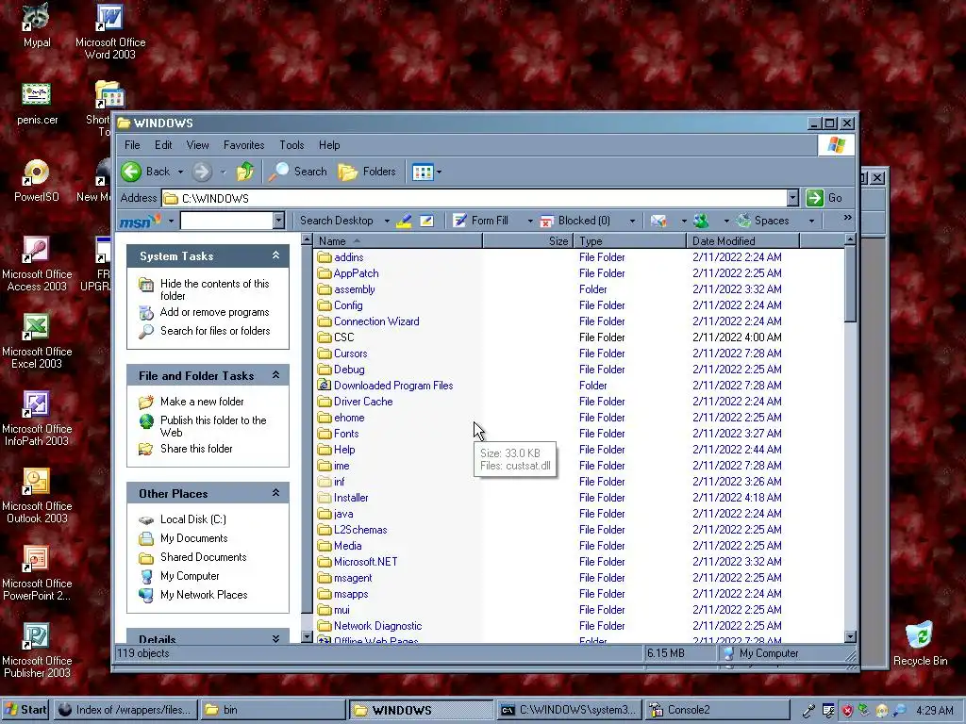The image size is (966, 724).
Task: Click the MSN highlighter icon
Action: [404, 221]
